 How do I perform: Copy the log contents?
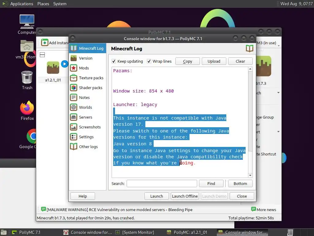click(187, 61)
